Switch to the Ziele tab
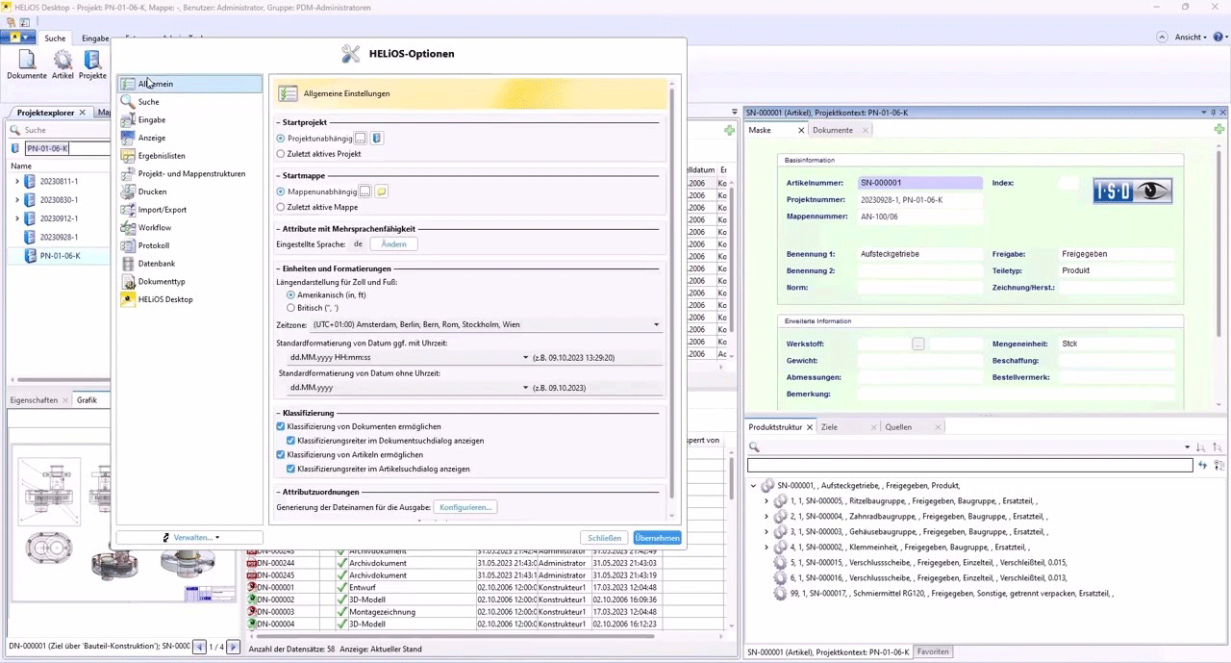The height and width of the screenshot is (663, 1231). click(x=828, y=427)
